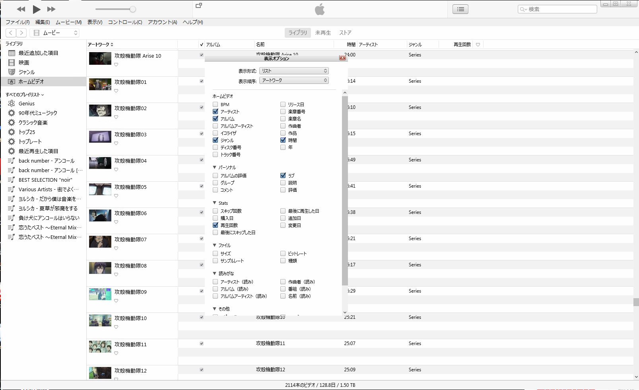Open the mini player icon
This screenshot has width=639, height=390.
click(x=199, y=6)
